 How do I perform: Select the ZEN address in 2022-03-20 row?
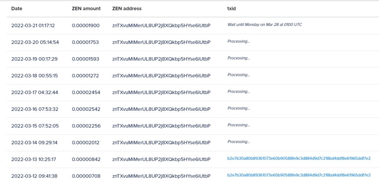click(162, 42)
